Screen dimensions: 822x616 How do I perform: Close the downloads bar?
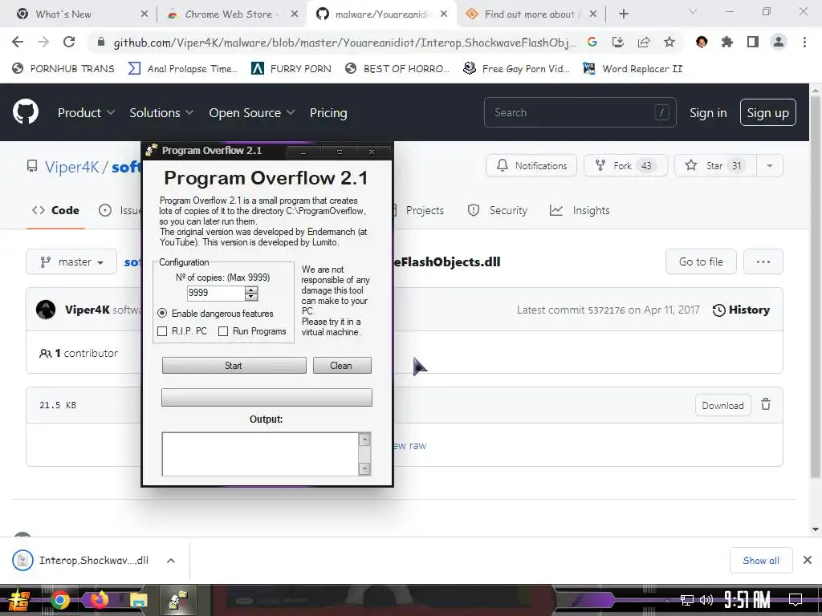(x=808, y=560)
